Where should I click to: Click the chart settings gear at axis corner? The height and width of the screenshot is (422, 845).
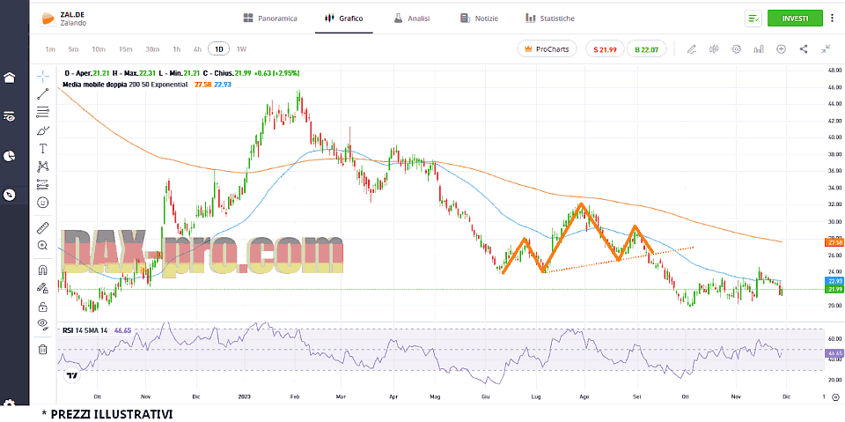[x=835, y=396]
